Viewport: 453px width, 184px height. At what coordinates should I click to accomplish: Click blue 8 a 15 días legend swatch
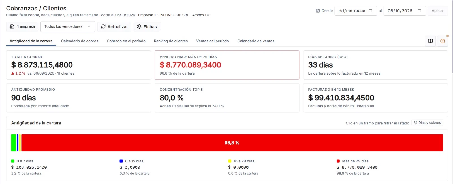121,161
